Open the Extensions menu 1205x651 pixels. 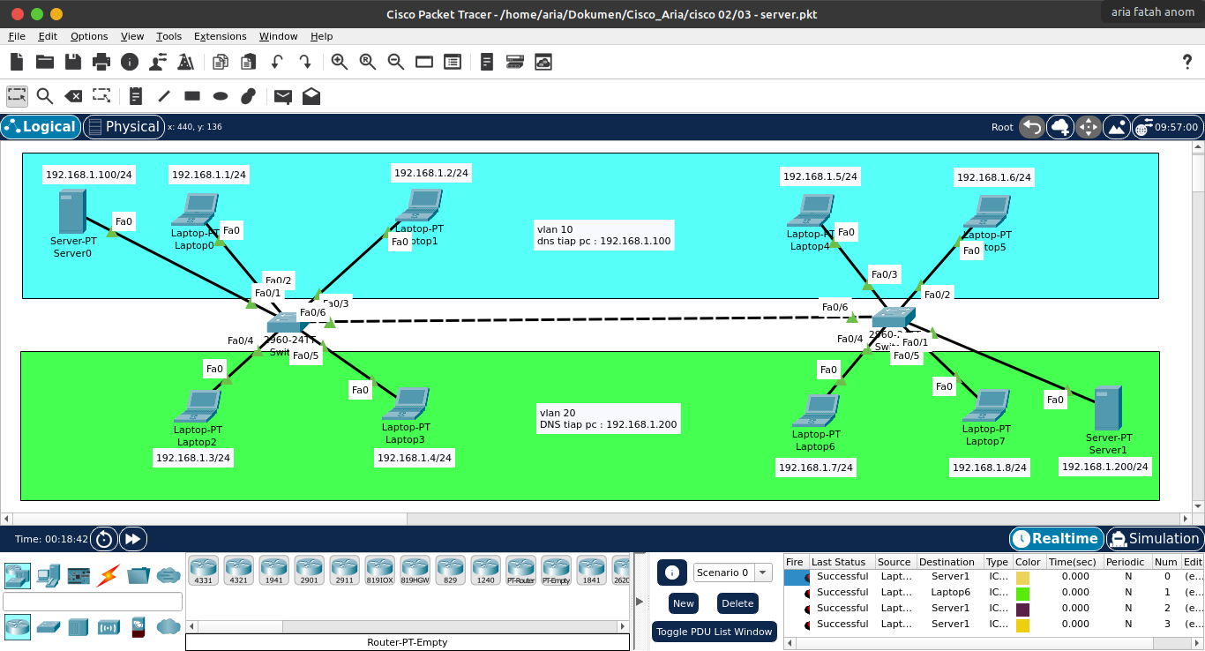click(221, 36)
